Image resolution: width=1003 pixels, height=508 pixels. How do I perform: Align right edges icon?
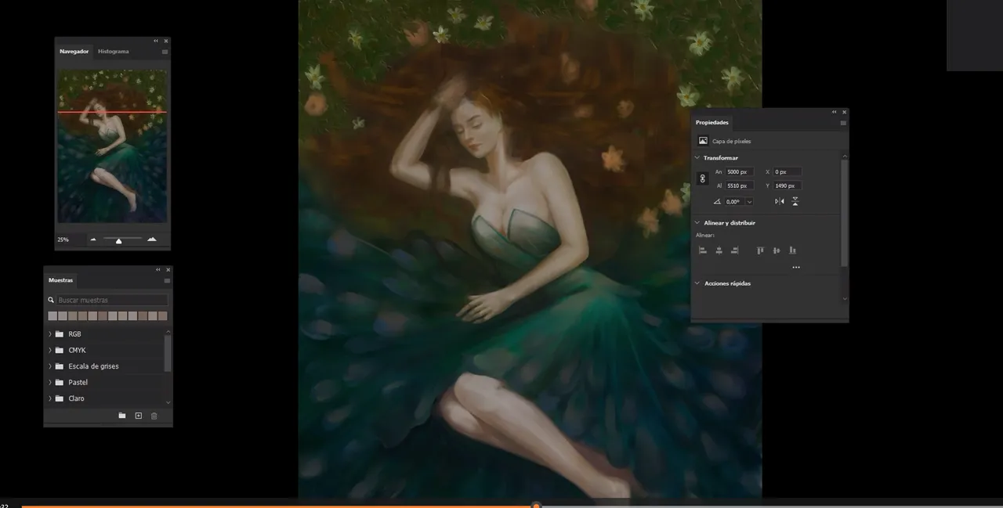[x=734, y=250]
